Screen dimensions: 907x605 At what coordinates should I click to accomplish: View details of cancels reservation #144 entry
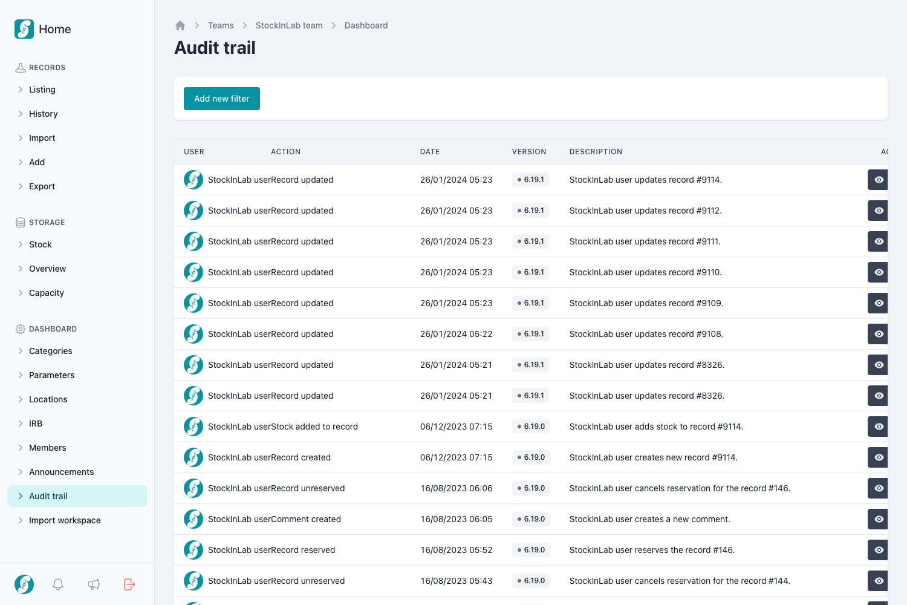[x=878, y=581]
